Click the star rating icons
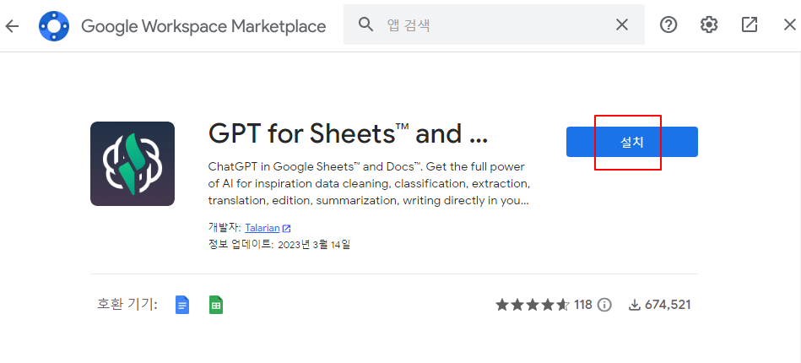The width and height of the screenshot is (801, 363). tap(533, 306)
